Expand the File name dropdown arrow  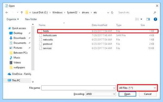[x=114, y=88]
